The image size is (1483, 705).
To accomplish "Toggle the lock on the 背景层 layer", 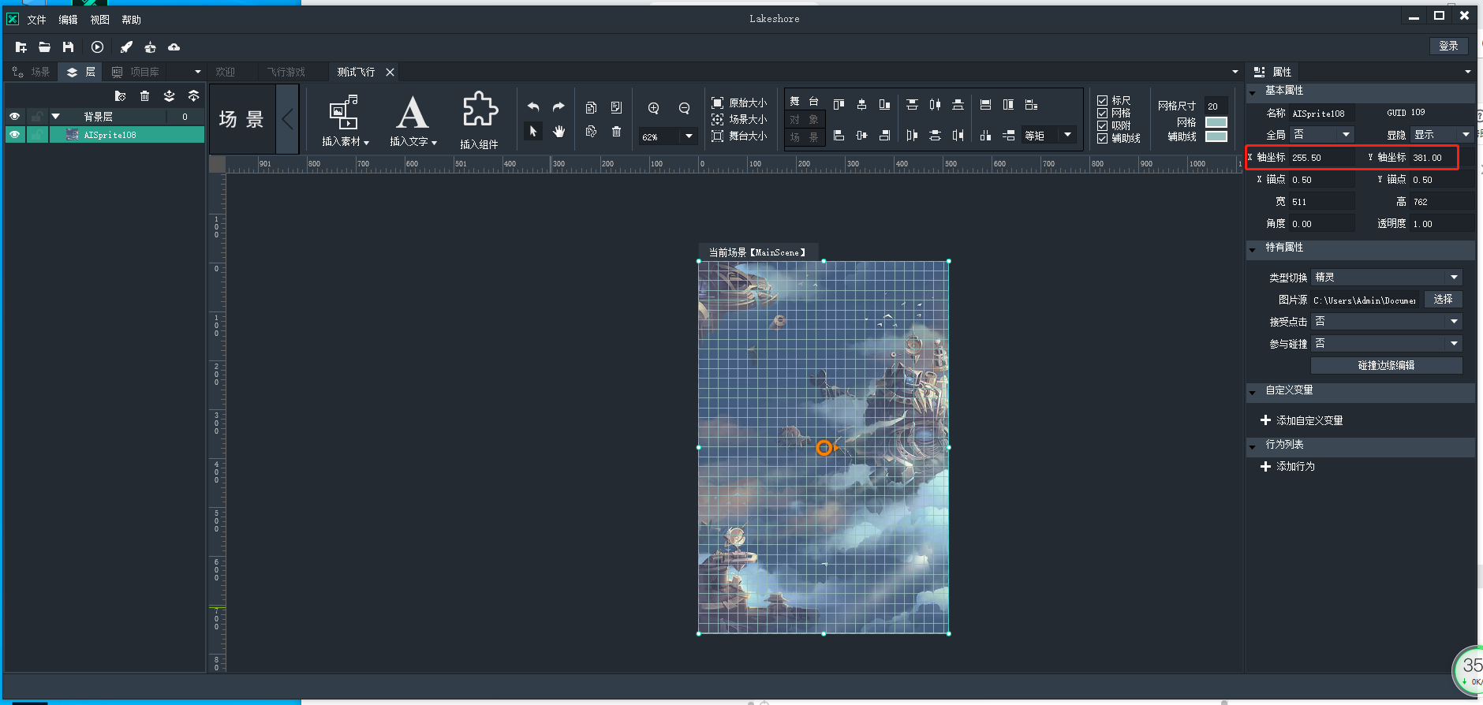I will click(37, 117).
